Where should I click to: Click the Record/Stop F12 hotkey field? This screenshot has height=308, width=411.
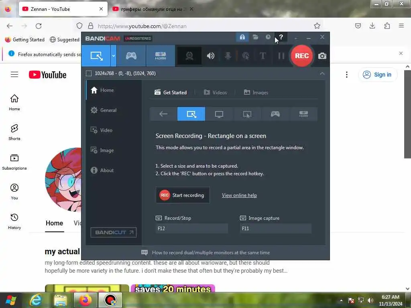[x=191, y=228]
